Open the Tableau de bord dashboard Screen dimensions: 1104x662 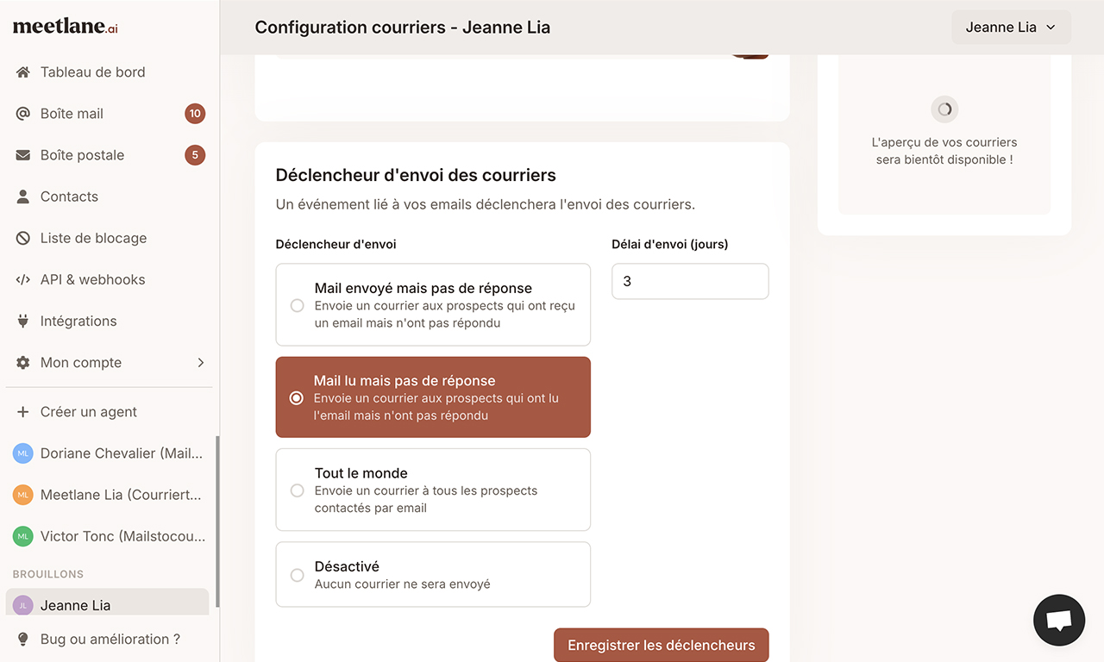pyautogui.click(x=93, y=72)
